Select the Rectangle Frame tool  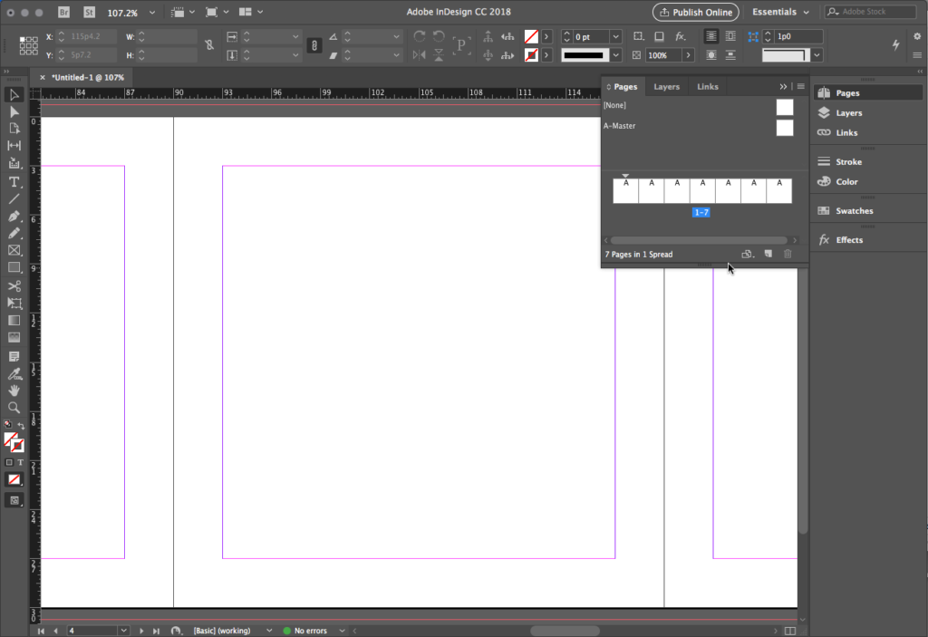[14, 251]
